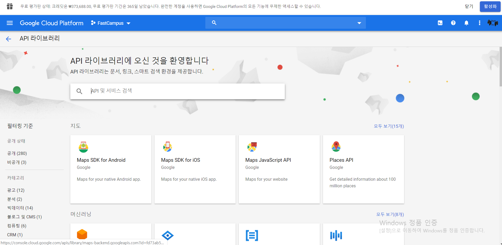Open the hamburger navigation menu
502x245 pixels.
click(10, 23)
